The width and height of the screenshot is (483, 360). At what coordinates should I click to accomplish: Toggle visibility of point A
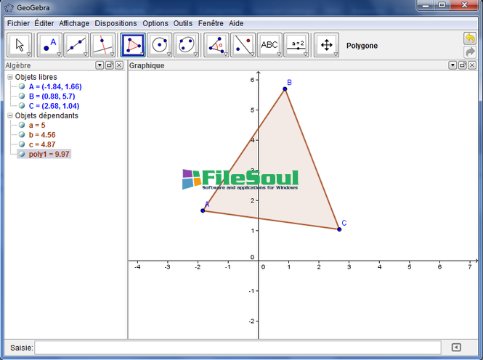tap(22, 86)
